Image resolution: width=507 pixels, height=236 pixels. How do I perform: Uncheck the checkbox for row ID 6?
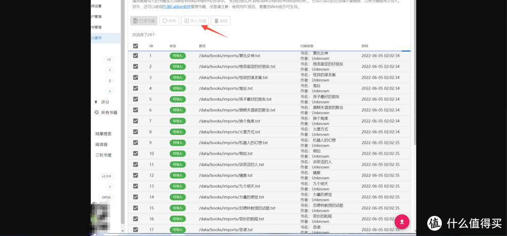(x=136, y=110)
